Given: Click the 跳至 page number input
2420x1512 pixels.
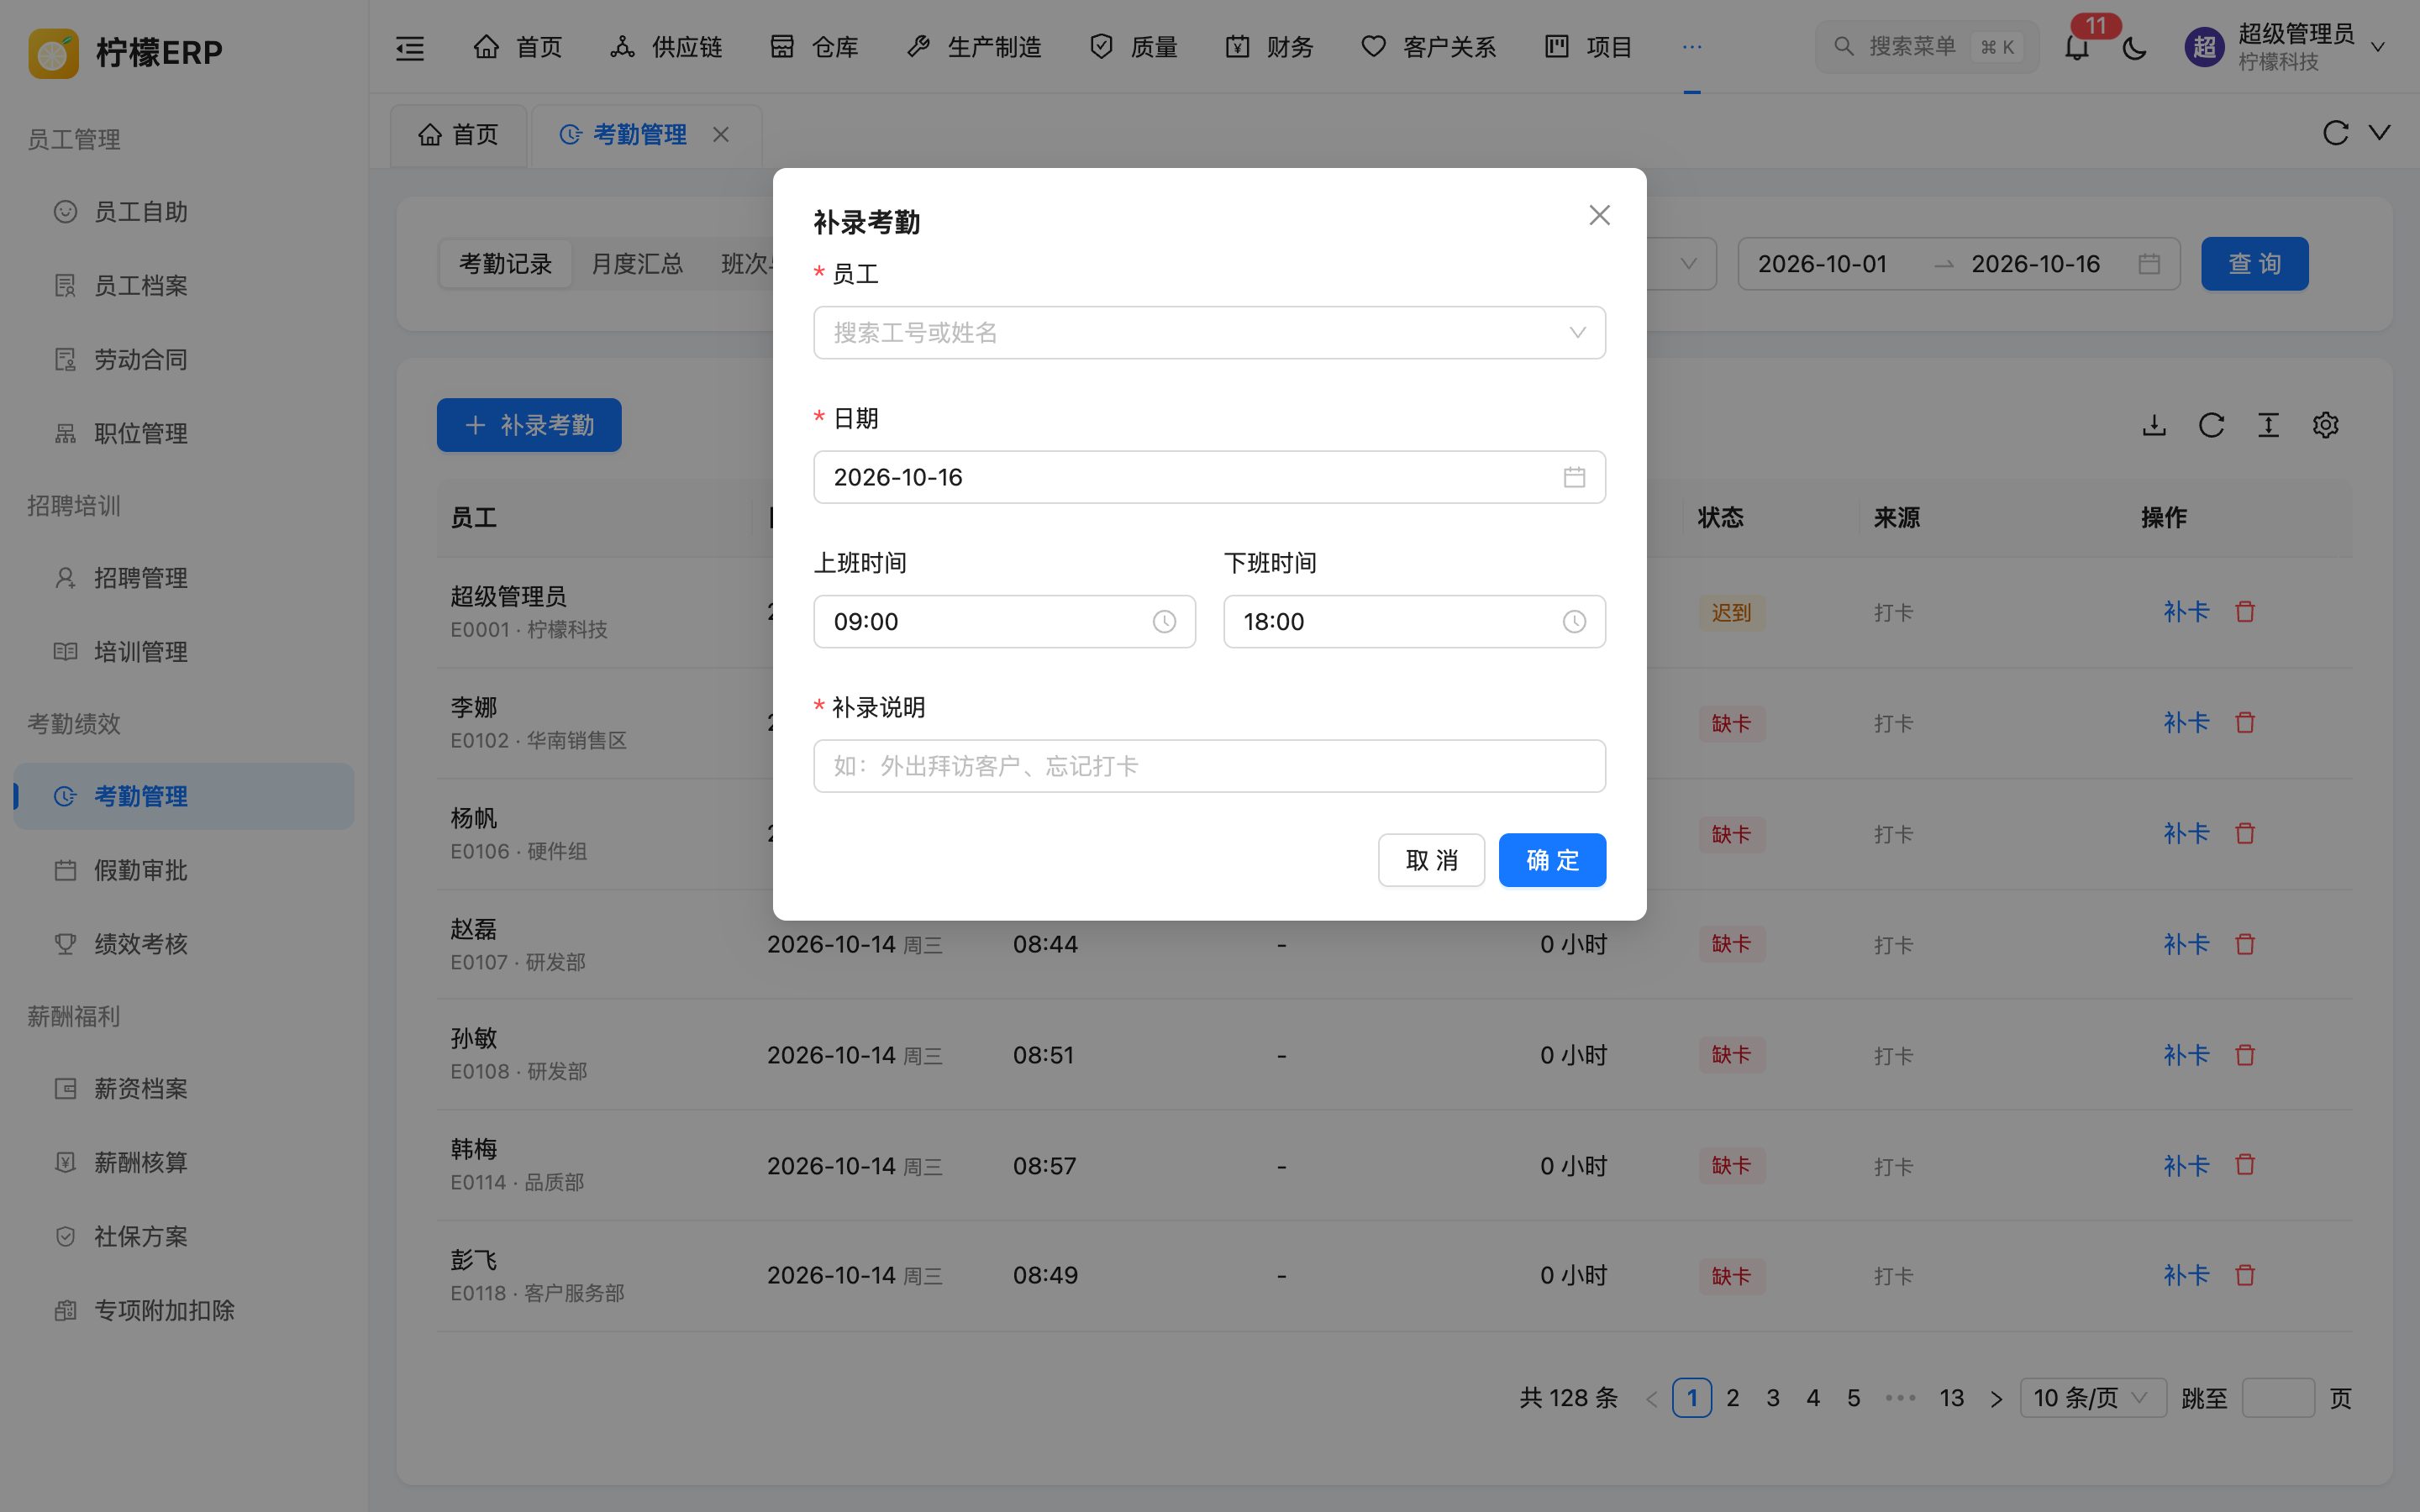Looking at the screenshot, I should coord(2278,1398).
